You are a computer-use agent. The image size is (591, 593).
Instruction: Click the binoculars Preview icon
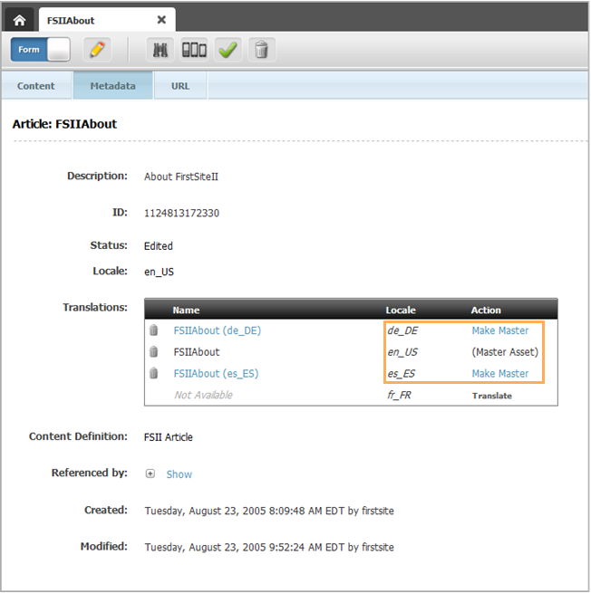coord(160,50)
